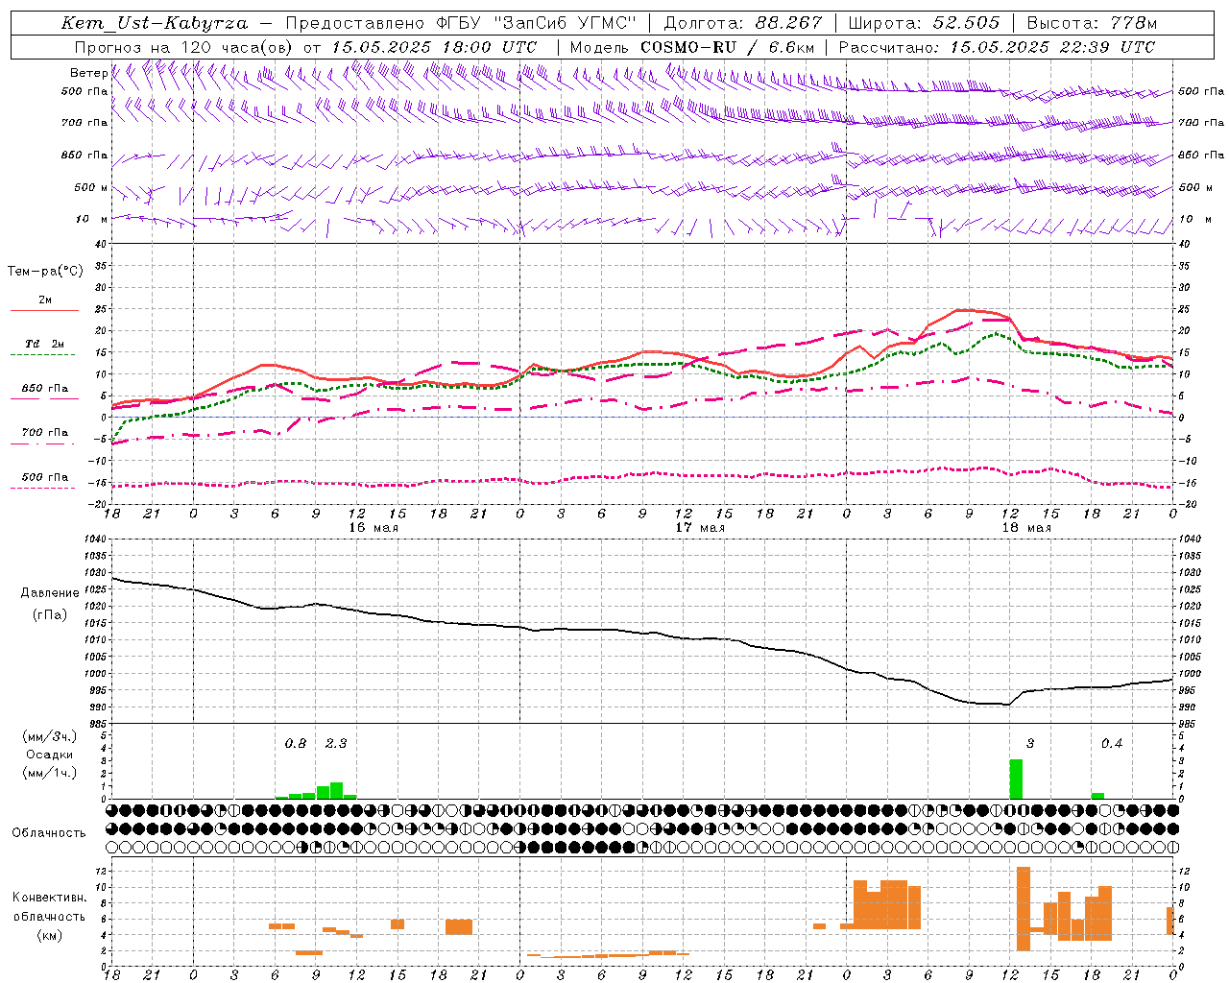
Task: Click the precipitation total "2.3"
Action: click(336, 743)
